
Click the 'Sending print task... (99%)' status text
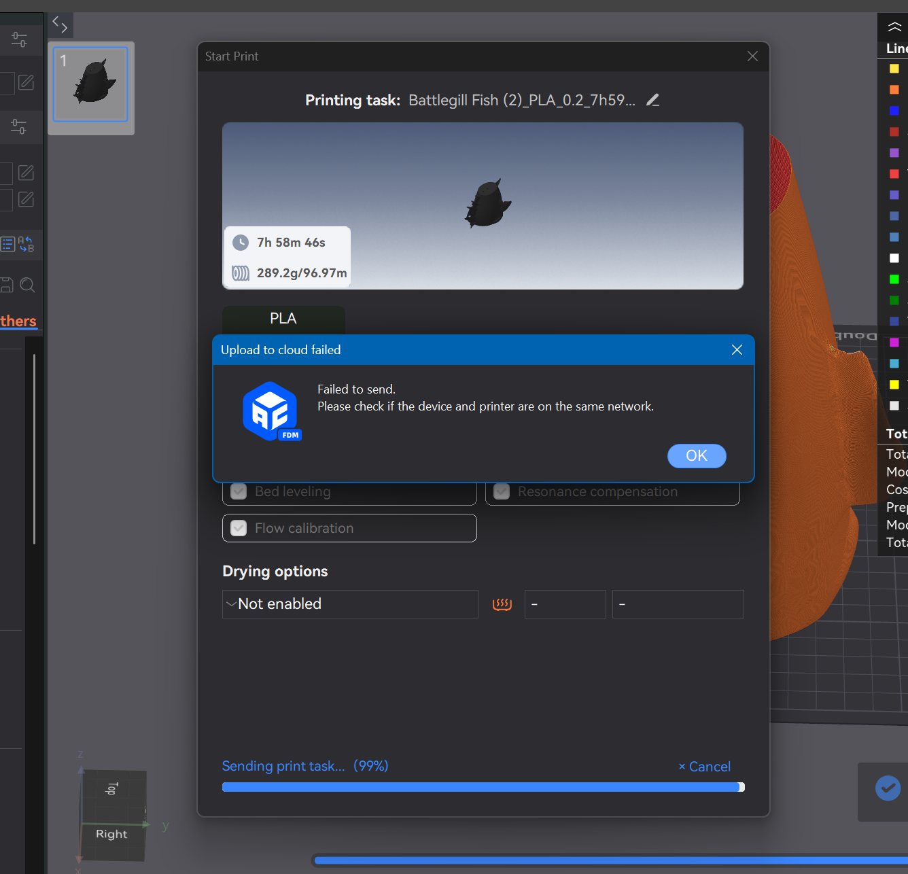[305, 766]
